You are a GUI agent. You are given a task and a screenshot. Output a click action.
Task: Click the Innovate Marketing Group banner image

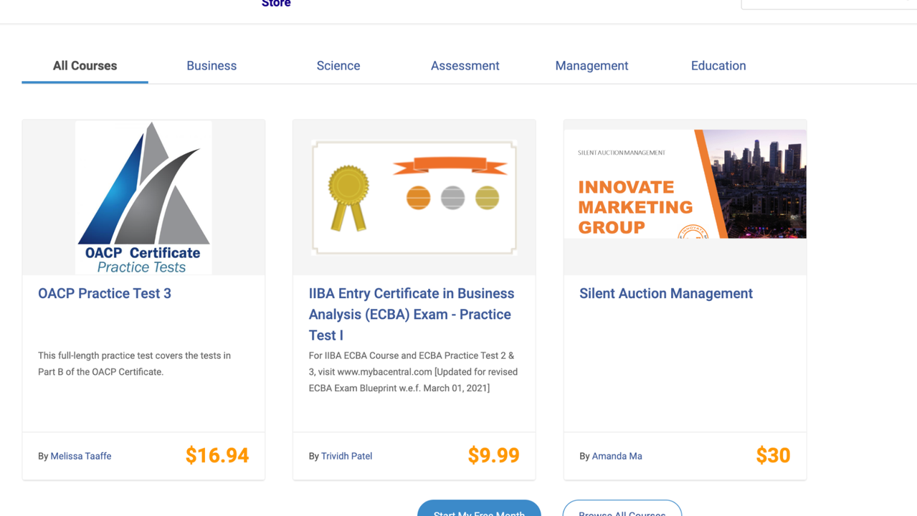(685, 184)
